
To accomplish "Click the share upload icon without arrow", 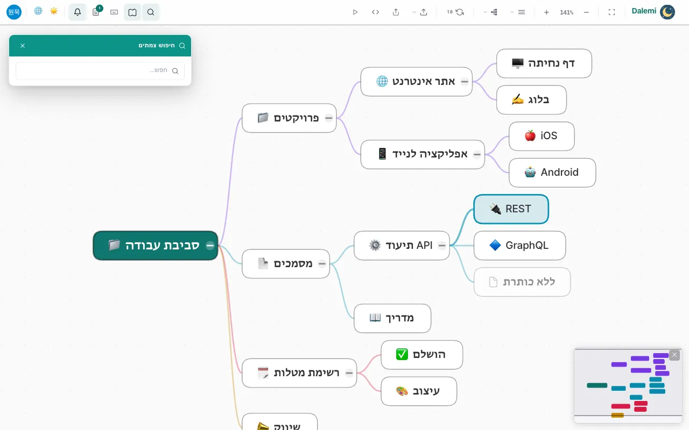I will pos(396,12).
